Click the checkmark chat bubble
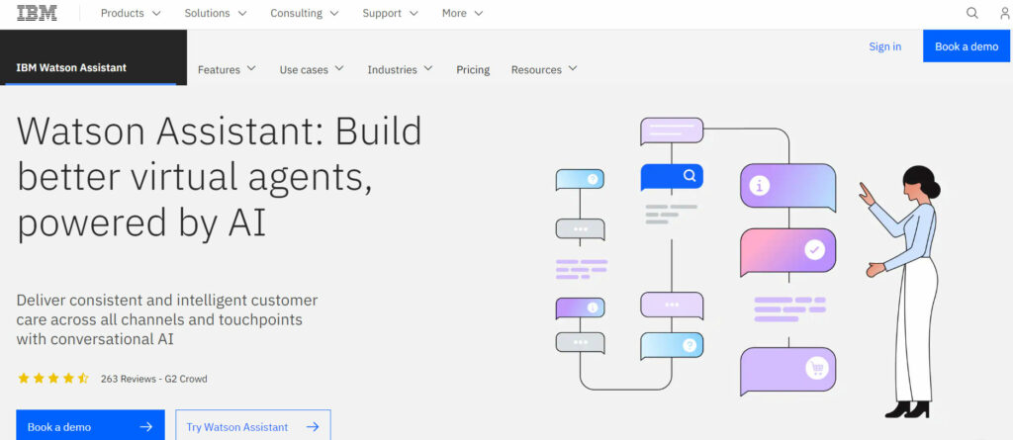This screenshot has width=1013, height=440. point(787,251)
